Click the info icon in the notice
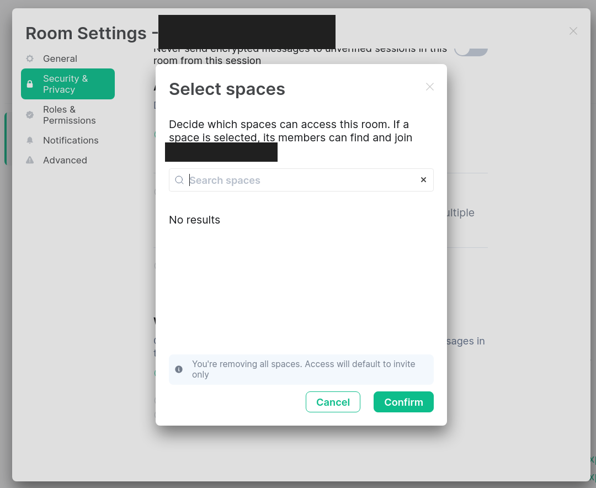Viewport: 596px width, 488px height. tap(179, 369)
